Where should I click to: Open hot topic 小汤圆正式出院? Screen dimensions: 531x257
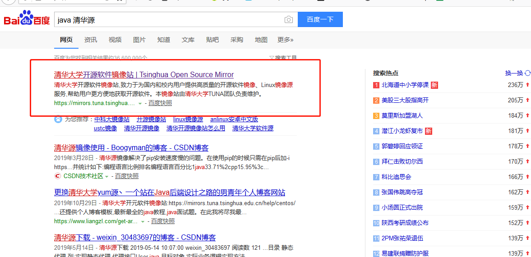pyautogui.click(x=402, y=207)
